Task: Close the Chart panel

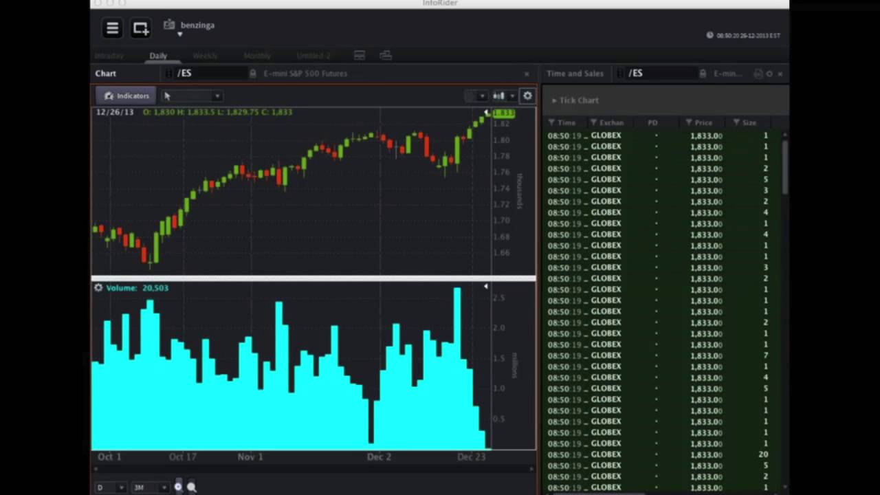Action: [x=527, y=74]
